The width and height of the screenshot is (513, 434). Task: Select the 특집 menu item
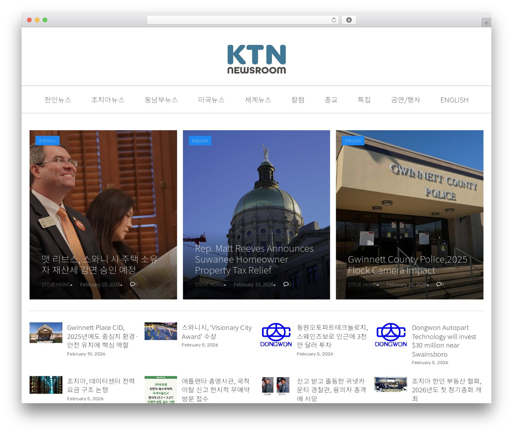364,100
